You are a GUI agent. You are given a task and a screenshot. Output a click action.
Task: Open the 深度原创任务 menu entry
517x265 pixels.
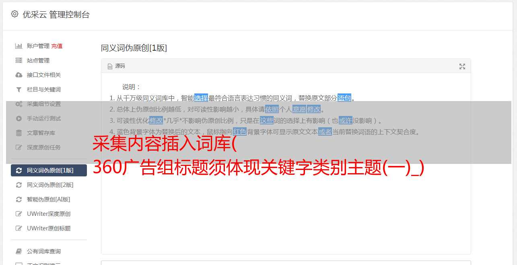49,147
